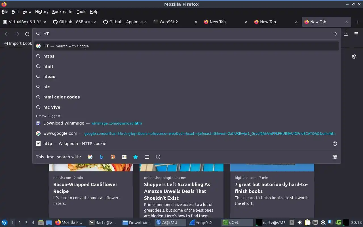Switch to workspace 4 in taskbar
The height and width of the screenshot is (227, 363).
33,223
